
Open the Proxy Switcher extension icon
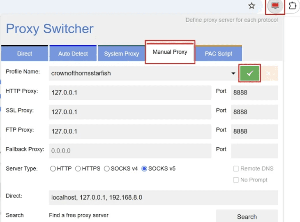coord(275,6)
